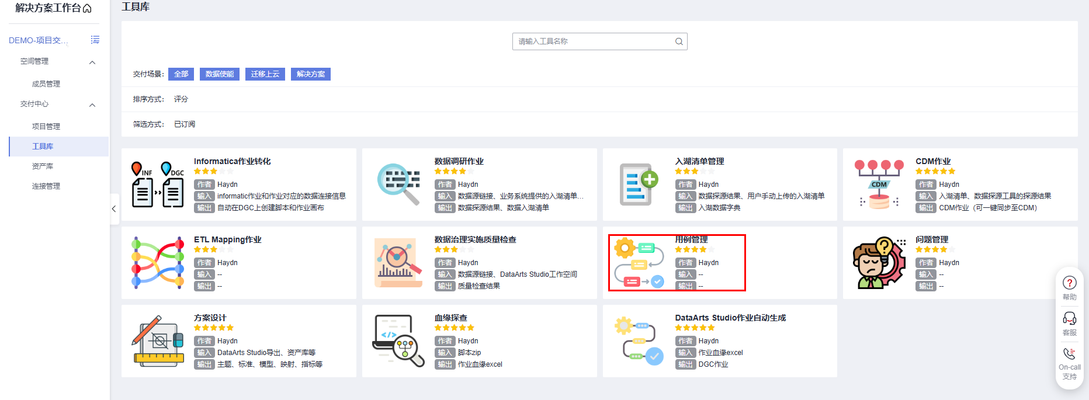Click the text 质量检查结果
This screenshot has width=1089, height=400.
point(479,286)
